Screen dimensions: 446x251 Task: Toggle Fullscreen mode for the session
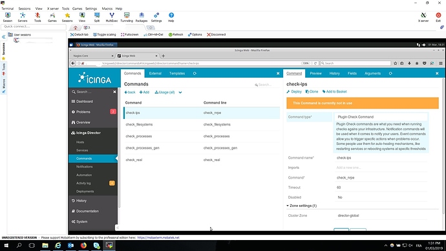pos(129,34)
